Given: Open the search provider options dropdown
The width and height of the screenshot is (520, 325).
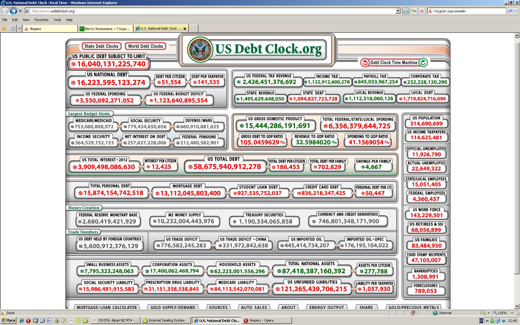Looking at the screenshot, I should click(x=517, y=11).
